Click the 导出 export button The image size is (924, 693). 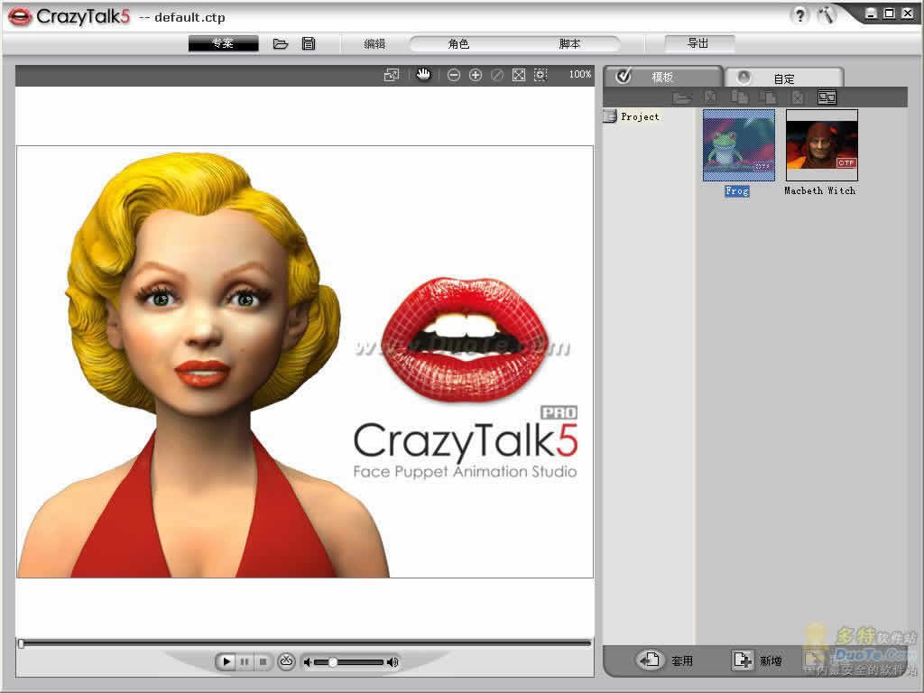point(698,43)
